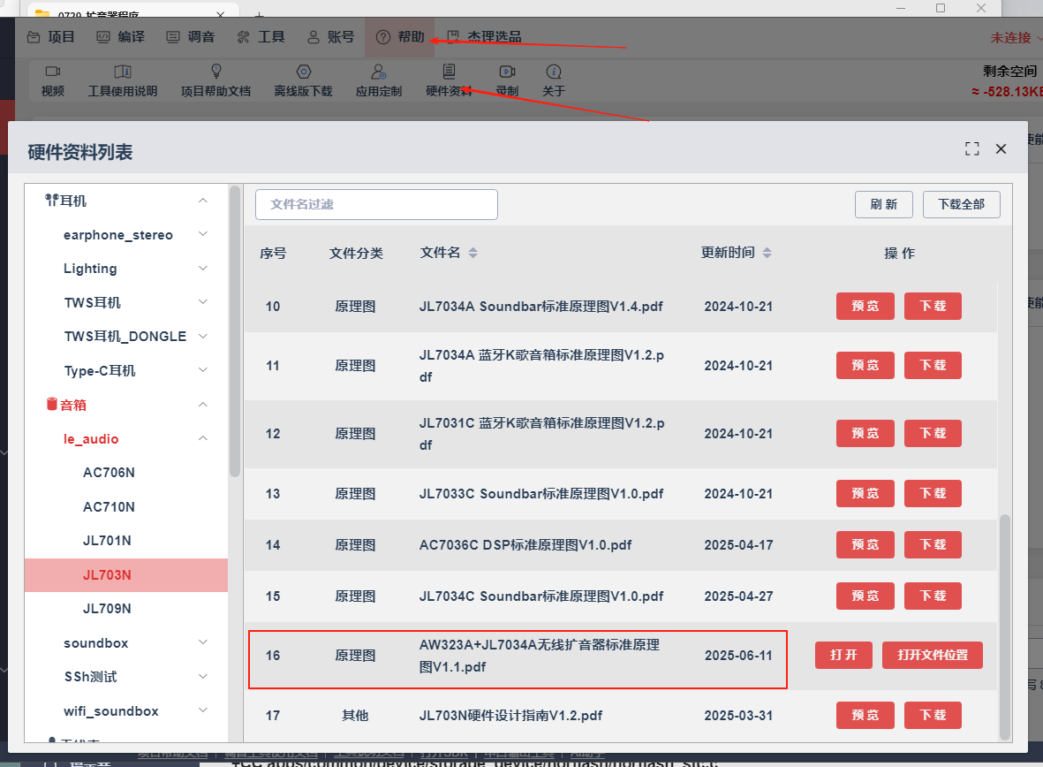Select JL701N in the tree
This screenshot has height=767, width=1043.
107,541
